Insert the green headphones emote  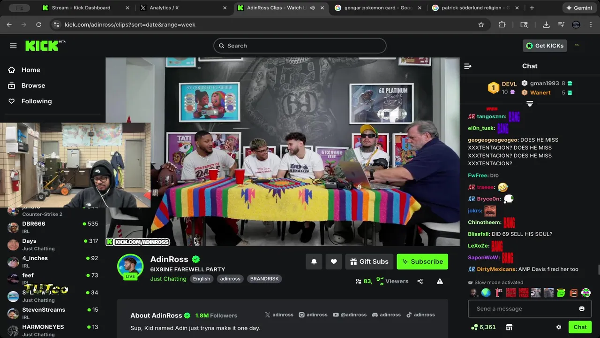[x=586, y=292]
